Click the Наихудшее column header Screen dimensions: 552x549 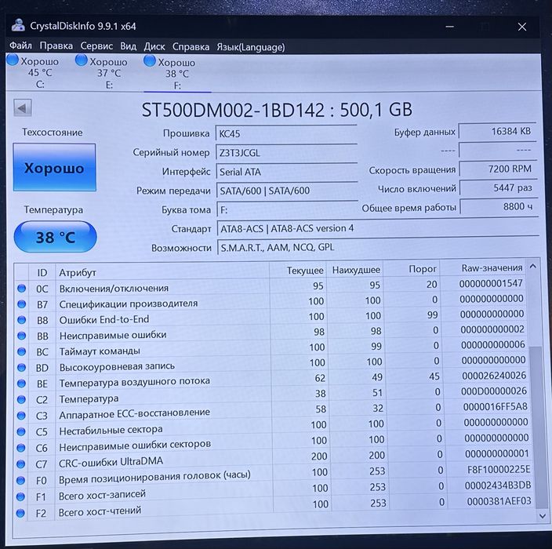click(355, 270)
